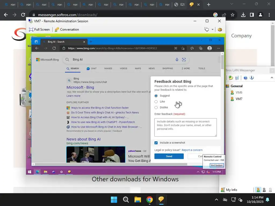This screenshot has height=206, width=275.
Task: Click Bing visual search camera icon
Action: click(184, 60)
